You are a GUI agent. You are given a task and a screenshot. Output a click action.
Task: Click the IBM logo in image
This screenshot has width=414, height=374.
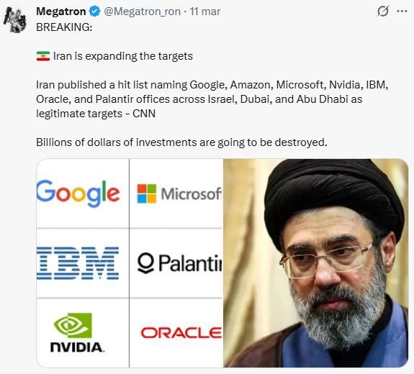click(x=78, y=263)
